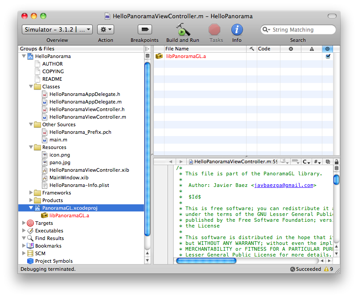Expand the Products folder
The height and width of the screenshot is (298, 358).
click(31, 200)
